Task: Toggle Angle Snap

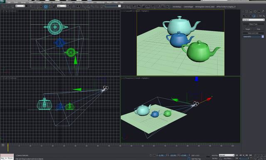Action: [x=88, y=7]
